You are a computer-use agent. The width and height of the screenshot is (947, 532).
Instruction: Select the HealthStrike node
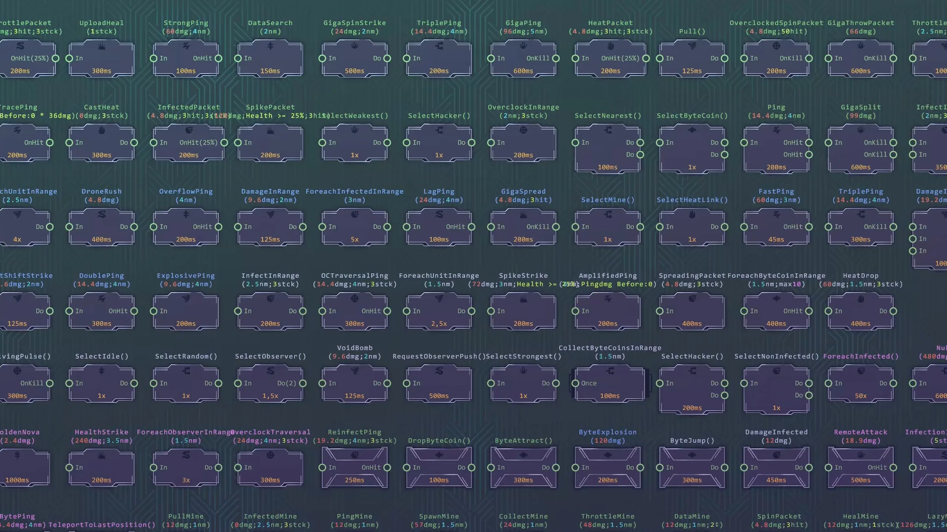[x=102, y=467]
